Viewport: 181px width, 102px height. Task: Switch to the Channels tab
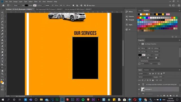click(146, 70)
